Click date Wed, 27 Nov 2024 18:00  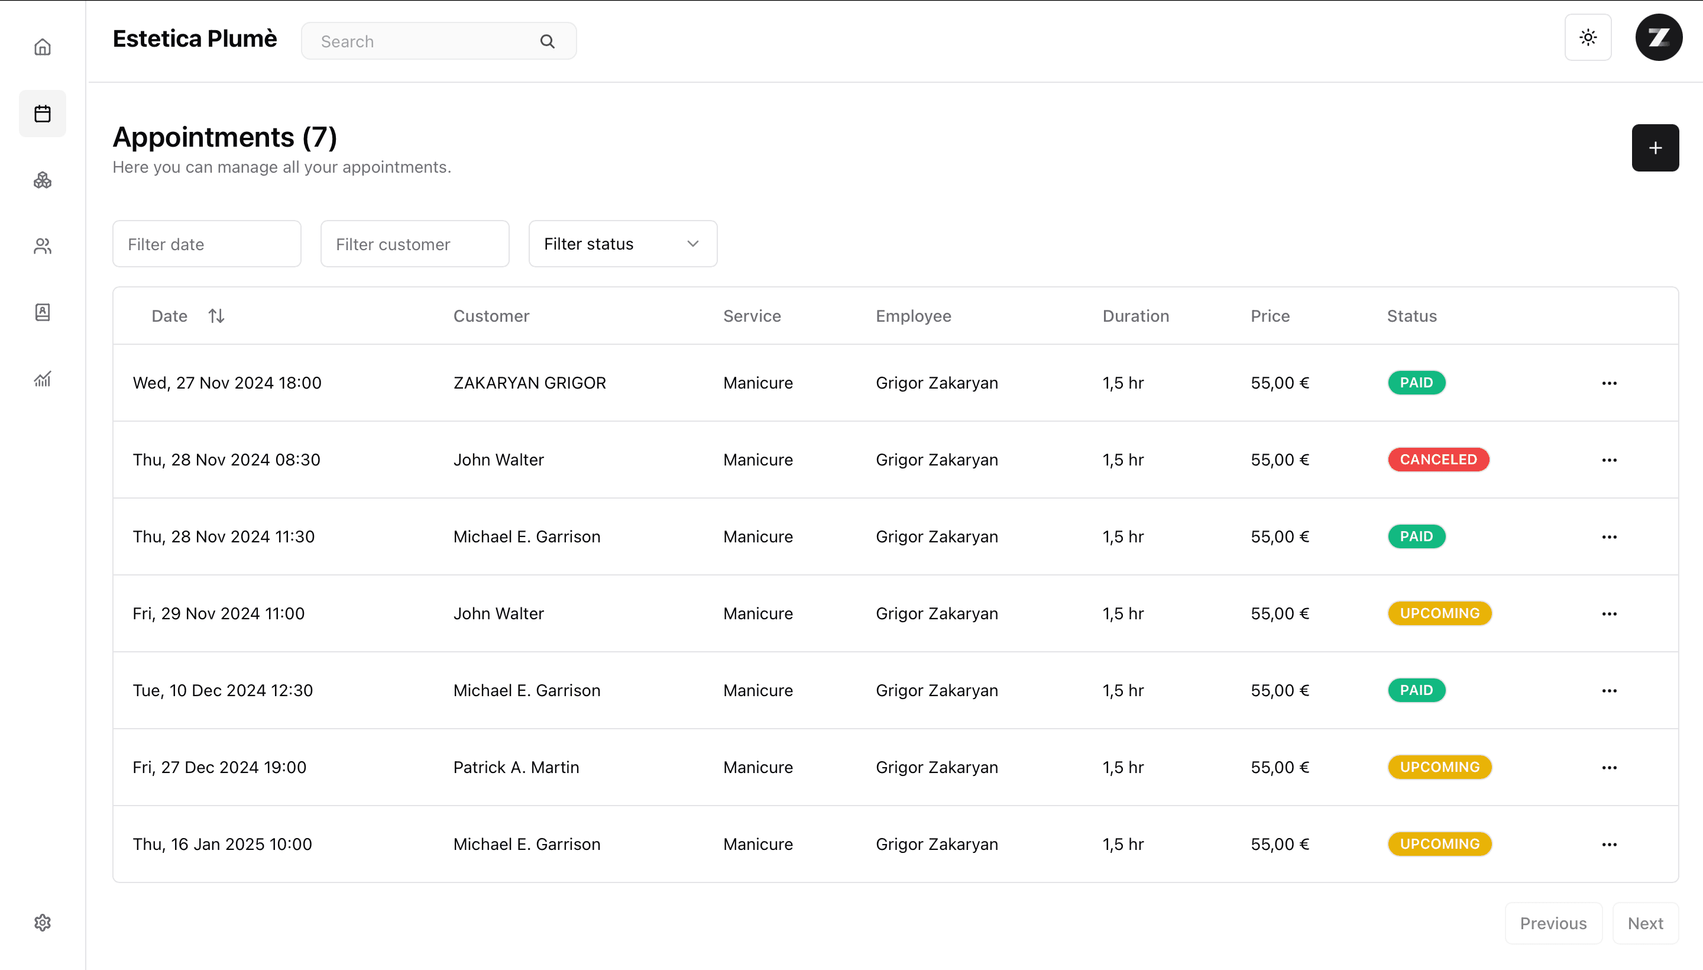point(227,383)
